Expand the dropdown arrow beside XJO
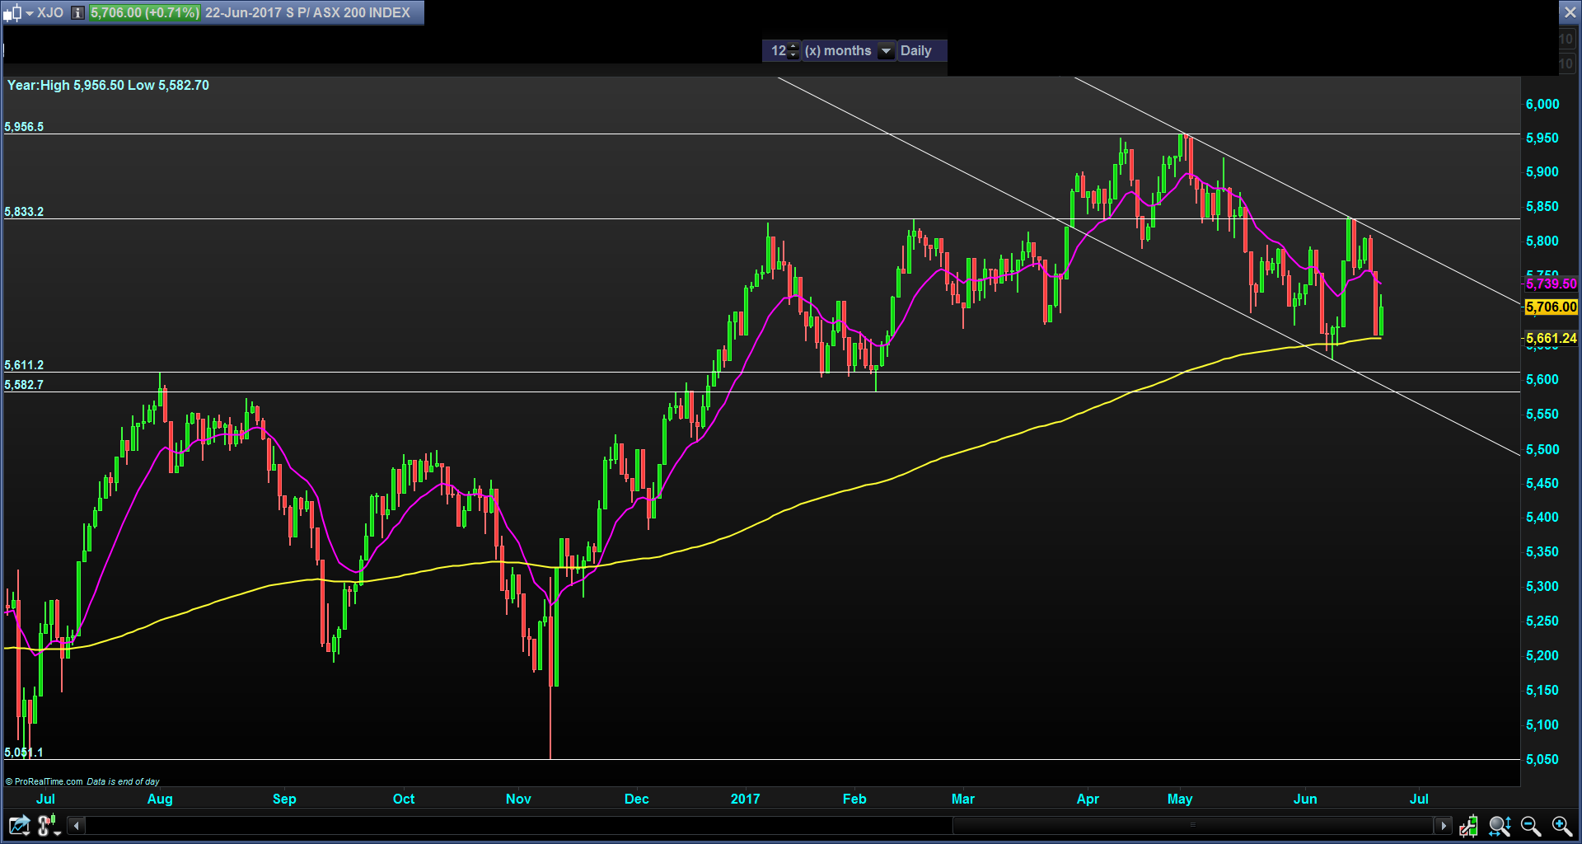The image size is (1582, 844). click(x=30, y=13)
